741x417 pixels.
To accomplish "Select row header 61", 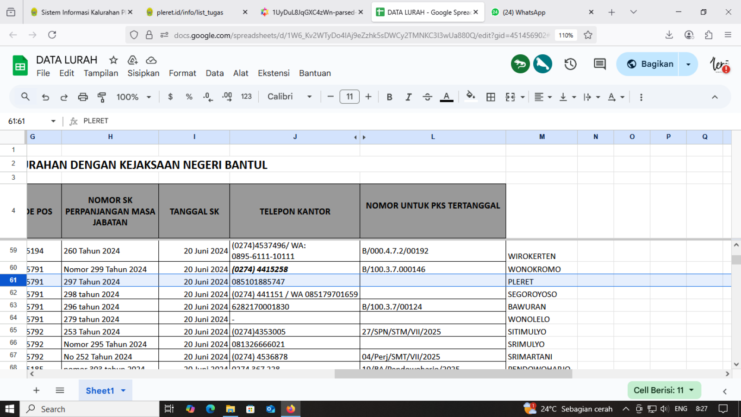I will tap(13, 280).
